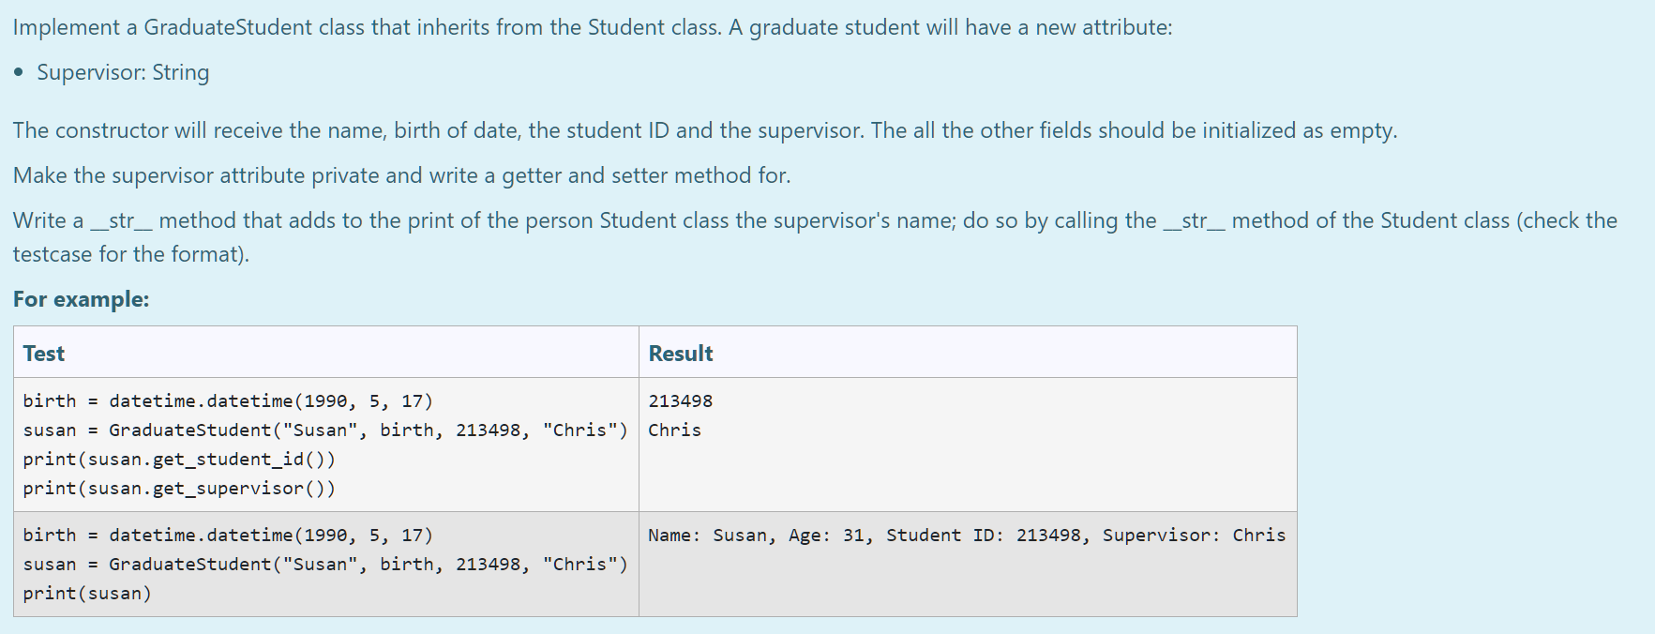
Task: Click the birth assignment in second test row
Action: (228, 536)
